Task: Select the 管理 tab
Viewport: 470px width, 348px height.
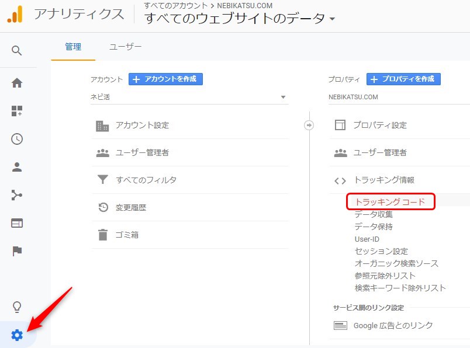Action: [73, 47]
